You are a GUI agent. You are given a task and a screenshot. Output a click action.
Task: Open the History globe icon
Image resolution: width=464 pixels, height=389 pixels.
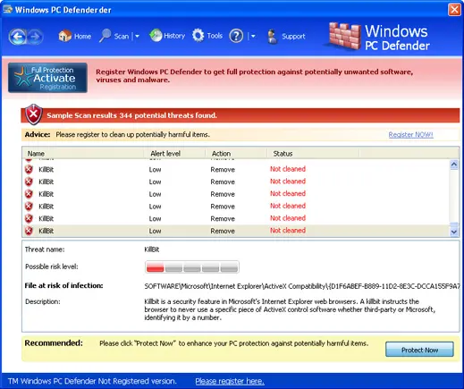point(156,36)
